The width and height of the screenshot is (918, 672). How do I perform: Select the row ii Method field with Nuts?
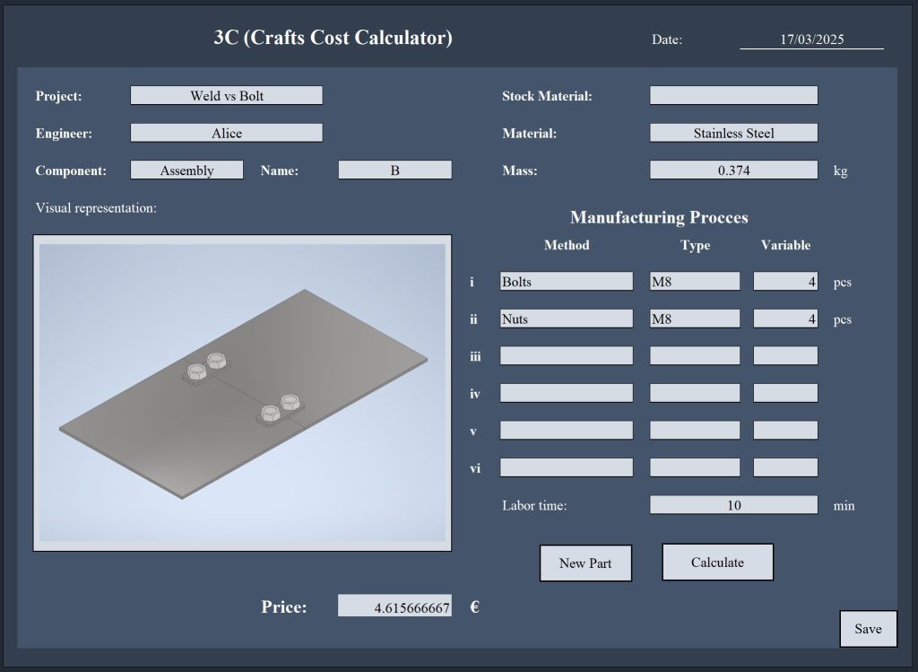coord(567,319)
